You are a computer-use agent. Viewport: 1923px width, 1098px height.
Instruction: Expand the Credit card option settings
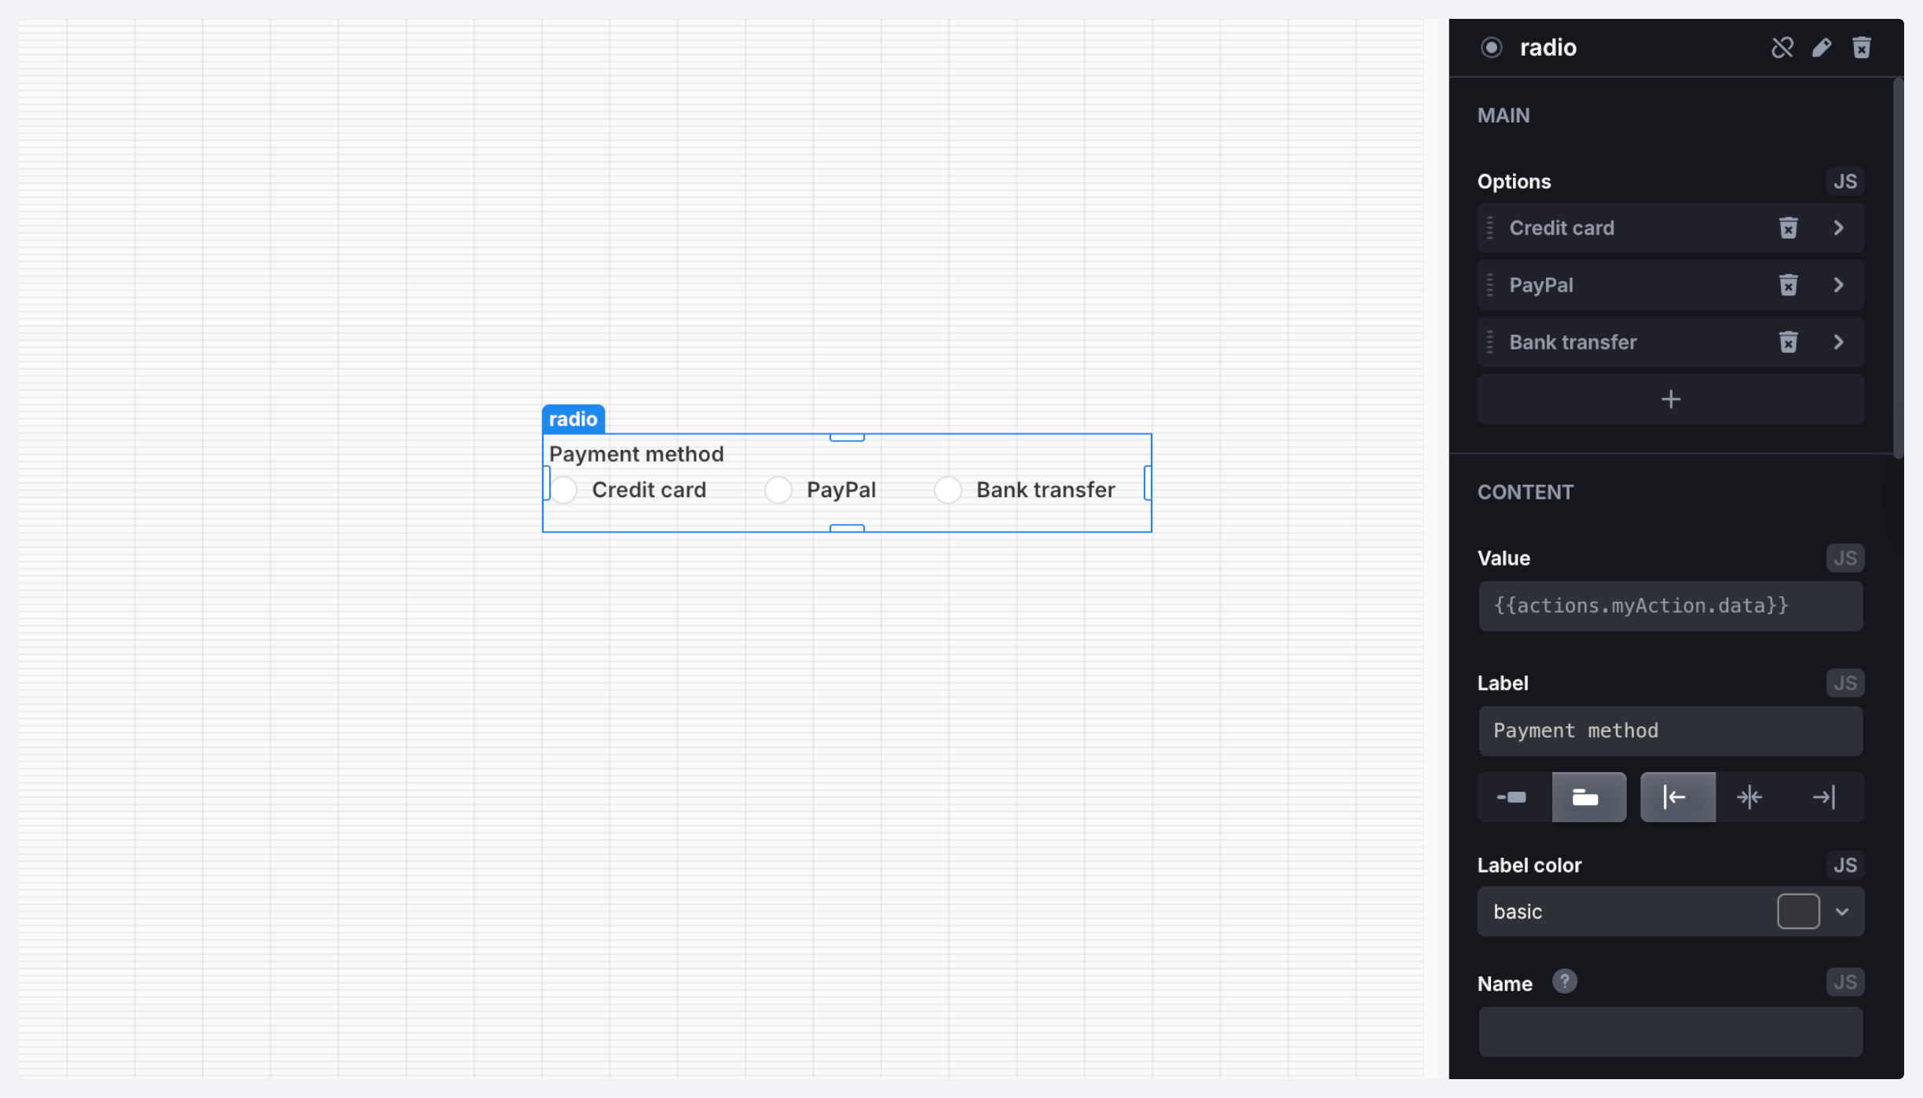click(x=1838, y=228)
